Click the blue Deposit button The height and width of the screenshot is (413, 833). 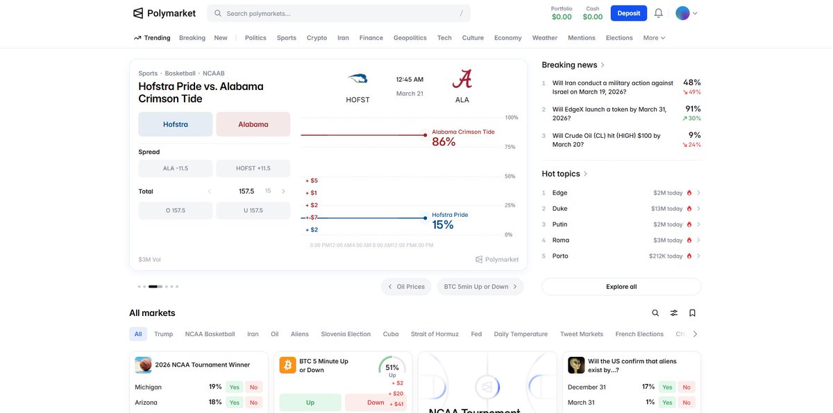[629, 13]
